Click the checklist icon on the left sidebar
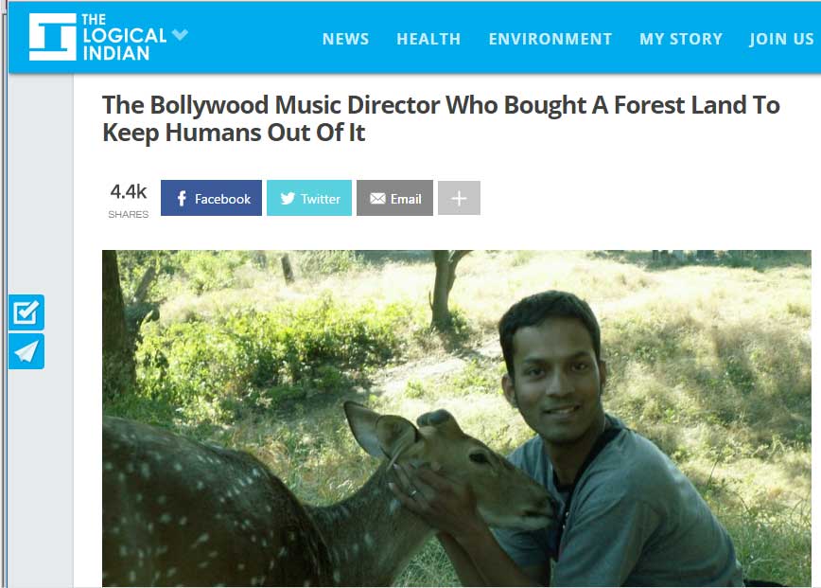 [x=26, y=312]
